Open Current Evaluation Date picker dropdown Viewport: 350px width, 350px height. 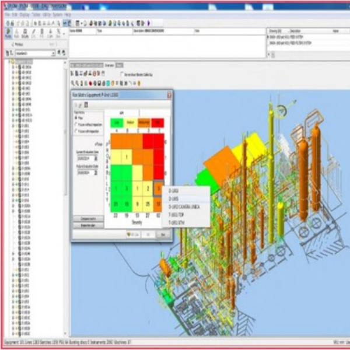point(96,157)
